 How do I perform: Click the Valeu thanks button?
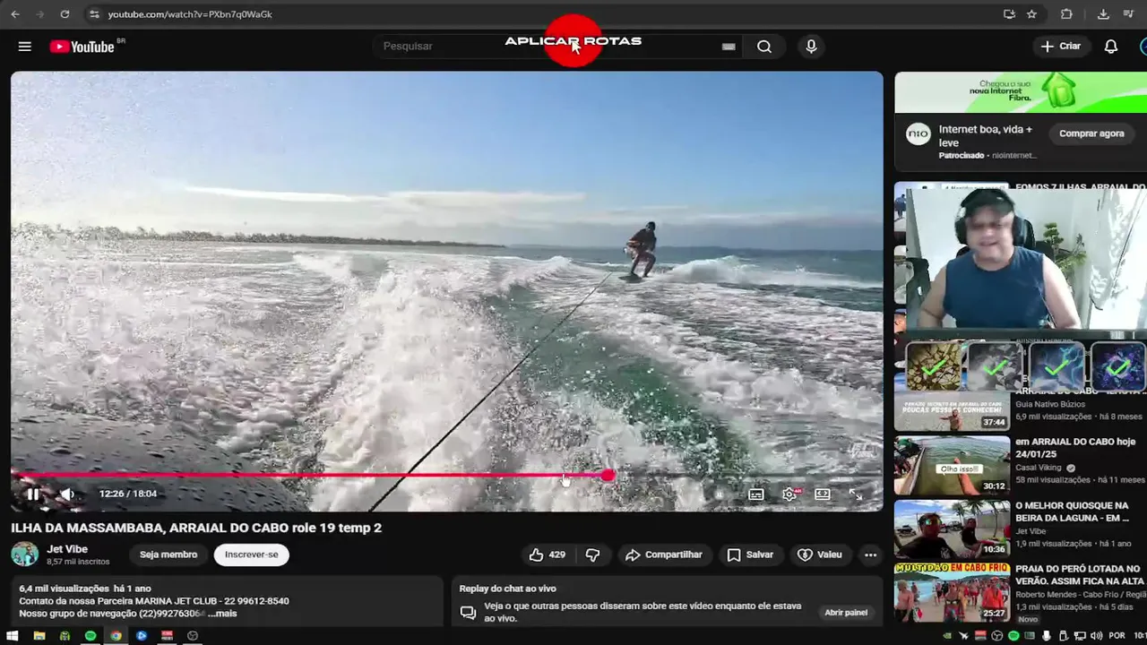coord(820,555)
